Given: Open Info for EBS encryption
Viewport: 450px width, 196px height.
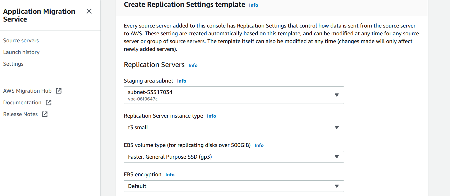Looking at the screenshot, I should coord(170,175).
